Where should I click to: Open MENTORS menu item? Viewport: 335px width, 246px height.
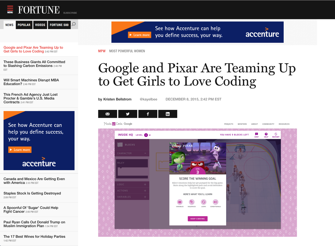[x=242, y=124]
